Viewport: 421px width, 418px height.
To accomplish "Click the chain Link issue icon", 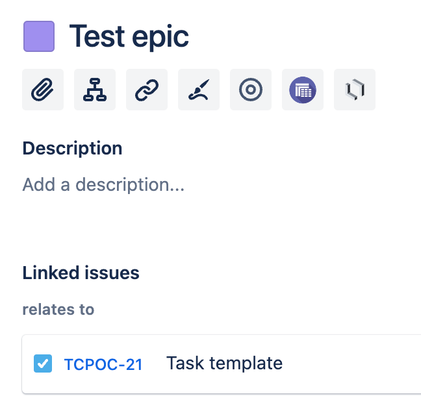I will click(x=147, y=90).
